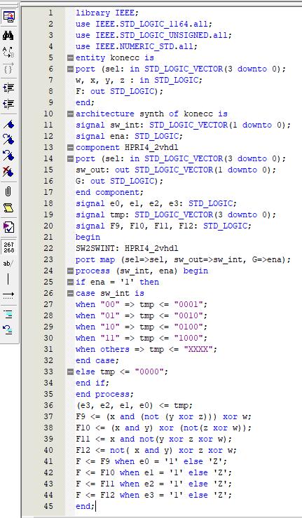
Task: Click the F10 assignment on line 38
Action: [x=163, y=428]
